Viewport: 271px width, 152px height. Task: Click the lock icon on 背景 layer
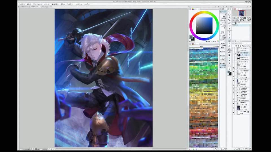248,112
